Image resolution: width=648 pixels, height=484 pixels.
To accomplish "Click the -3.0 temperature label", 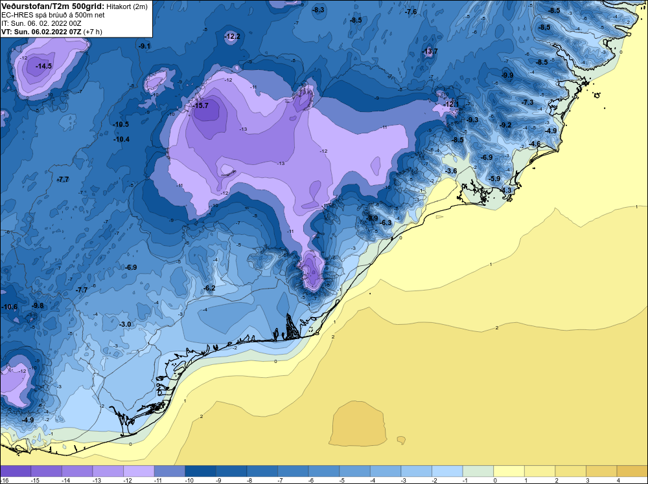I will (x=125, y=324).
